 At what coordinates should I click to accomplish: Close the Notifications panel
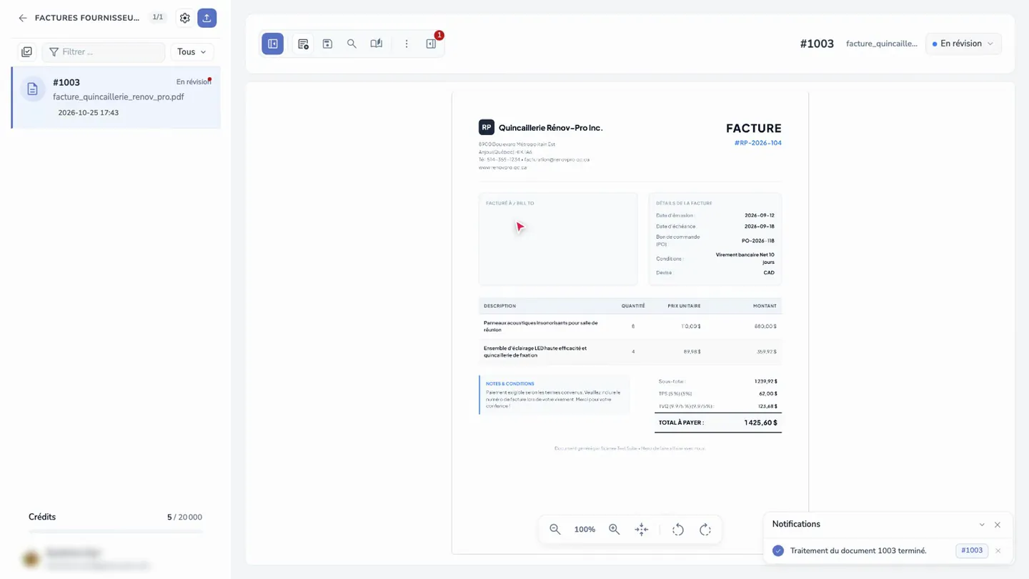point(998,525)
